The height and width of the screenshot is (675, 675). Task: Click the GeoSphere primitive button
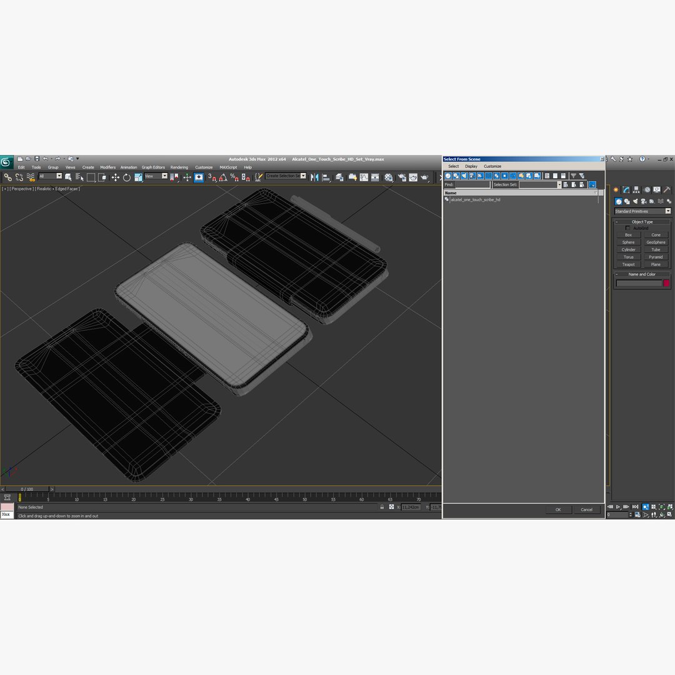(x=656, y=242)
